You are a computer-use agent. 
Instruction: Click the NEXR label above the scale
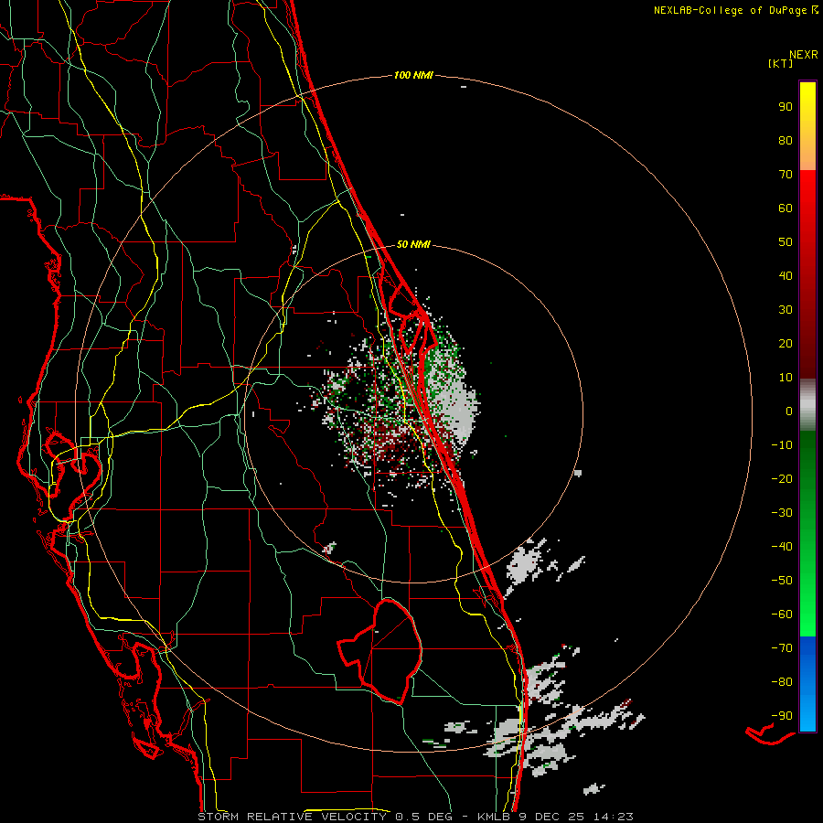click(x=803, y=55)
